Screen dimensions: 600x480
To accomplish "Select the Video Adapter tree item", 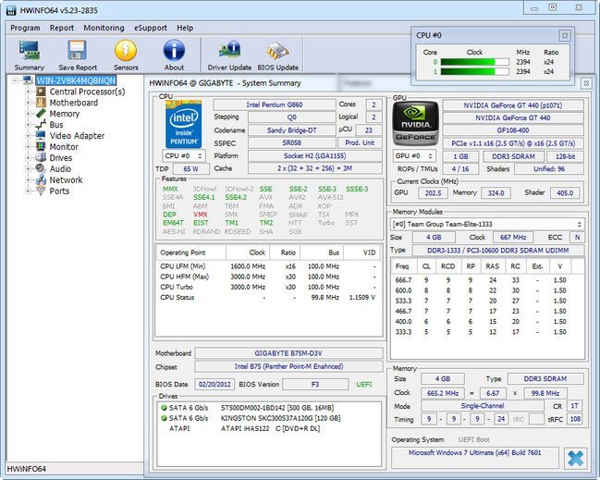I will [x=77, y=136].
